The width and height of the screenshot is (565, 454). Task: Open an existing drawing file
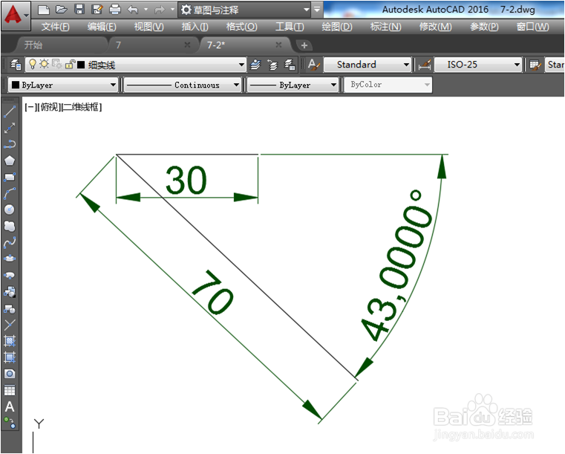[62, 10]
